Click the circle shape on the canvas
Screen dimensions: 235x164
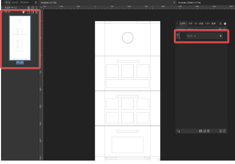click(128, 38)
